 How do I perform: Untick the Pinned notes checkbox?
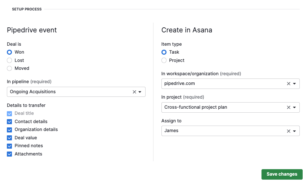(x=9, y=146)
